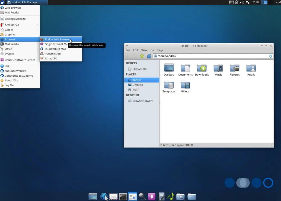
Task: Open Mail Reader in applications menu
Action: [x=20, y=13]
